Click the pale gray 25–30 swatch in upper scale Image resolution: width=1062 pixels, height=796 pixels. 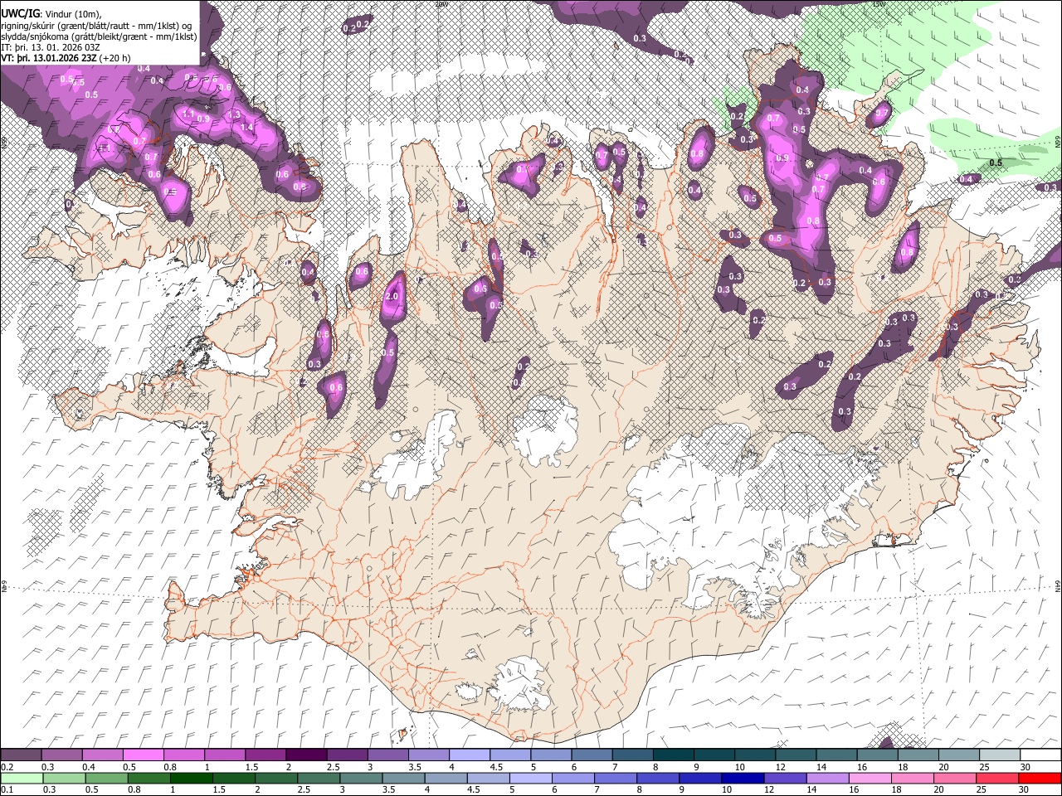coord(1000,755)
